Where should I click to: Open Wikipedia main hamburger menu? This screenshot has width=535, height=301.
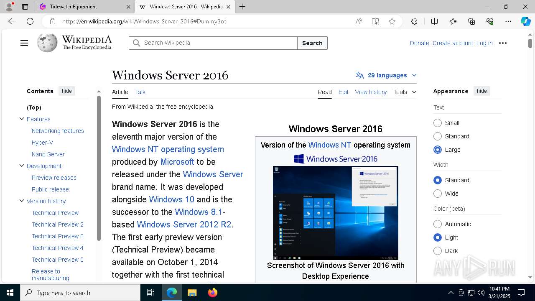pyautogui.click(x=24, y=43)
